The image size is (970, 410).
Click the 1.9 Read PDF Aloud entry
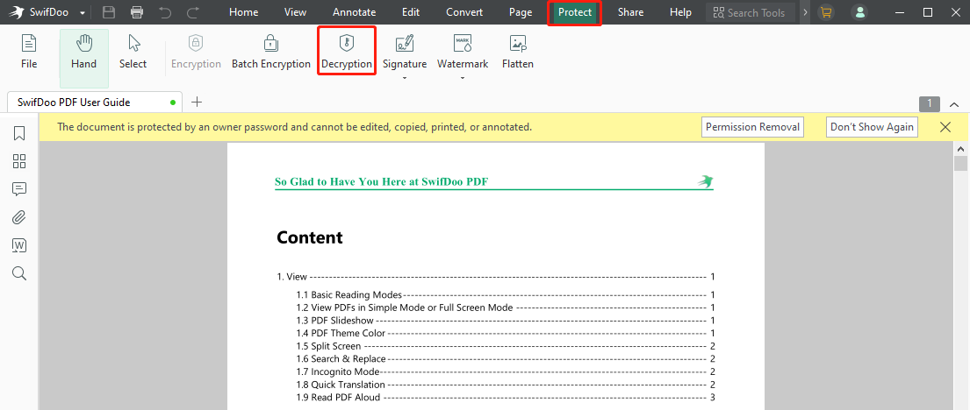[506, 397]
